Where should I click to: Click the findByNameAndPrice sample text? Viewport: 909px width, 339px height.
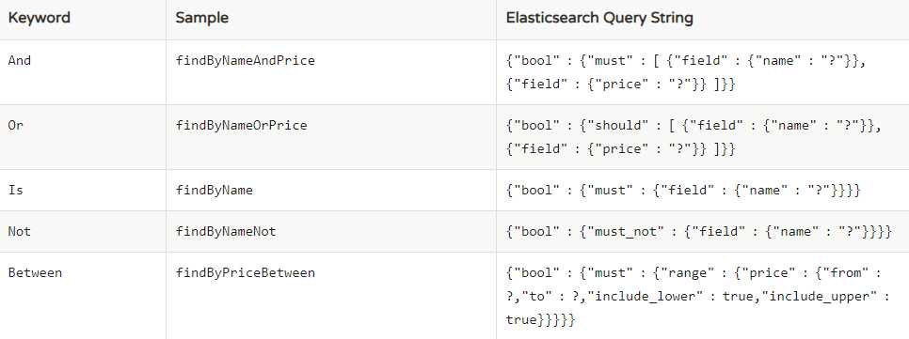click(x=246, y=60)
